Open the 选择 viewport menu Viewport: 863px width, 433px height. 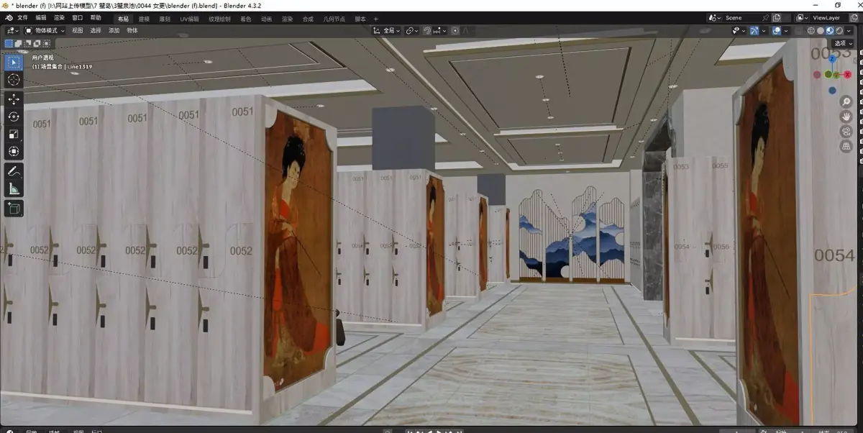(x=96, y=31)
